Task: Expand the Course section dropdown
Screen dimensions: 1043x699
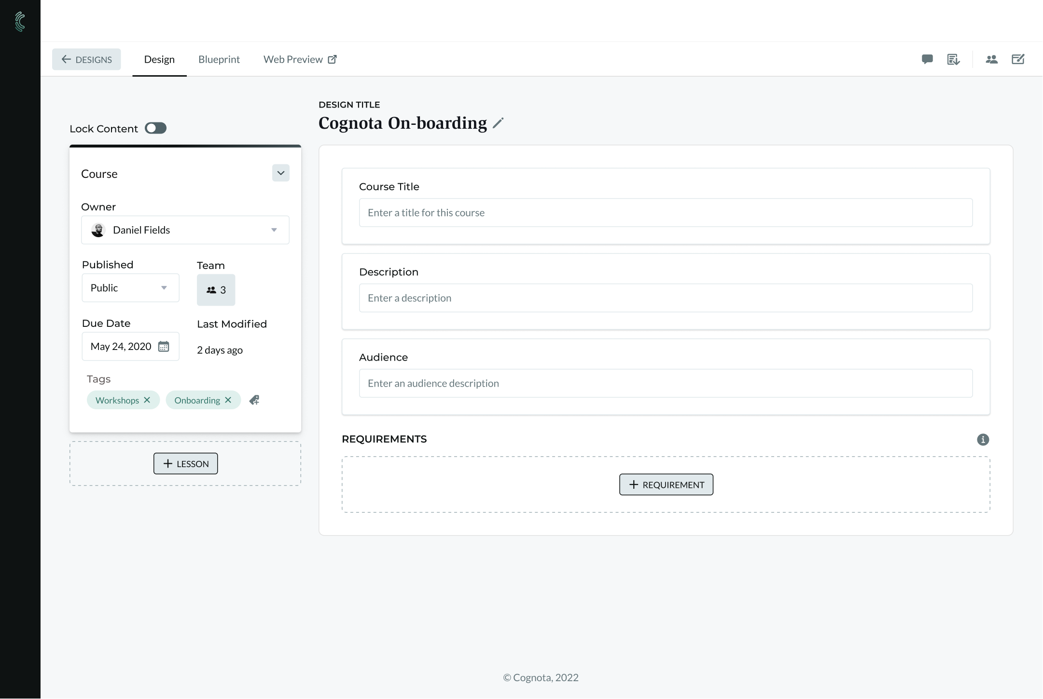Action: point(280,173)
